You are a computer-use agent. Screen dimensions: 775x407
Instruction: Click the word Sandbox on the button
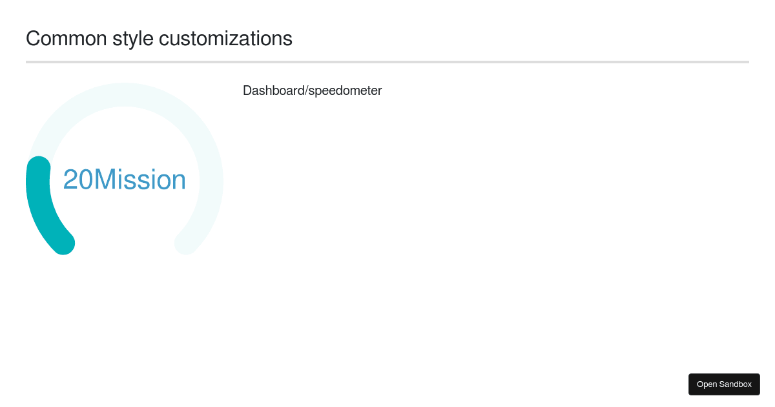click(x=736, y=384)
